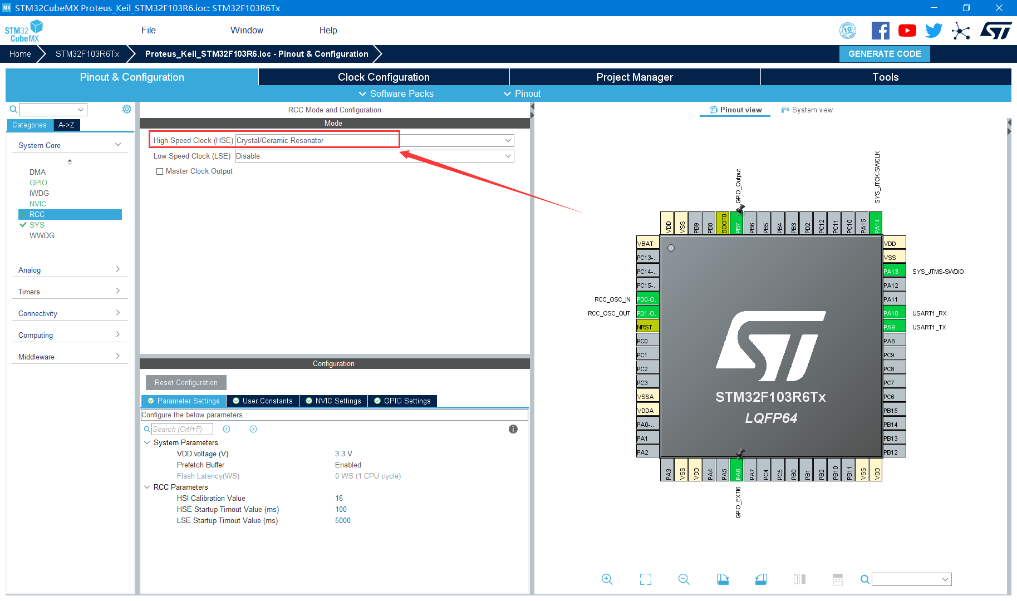Click the GENERATE CODE button
Image resolution: width=1017 pixels, height=601 pixels.
(884, 53)
